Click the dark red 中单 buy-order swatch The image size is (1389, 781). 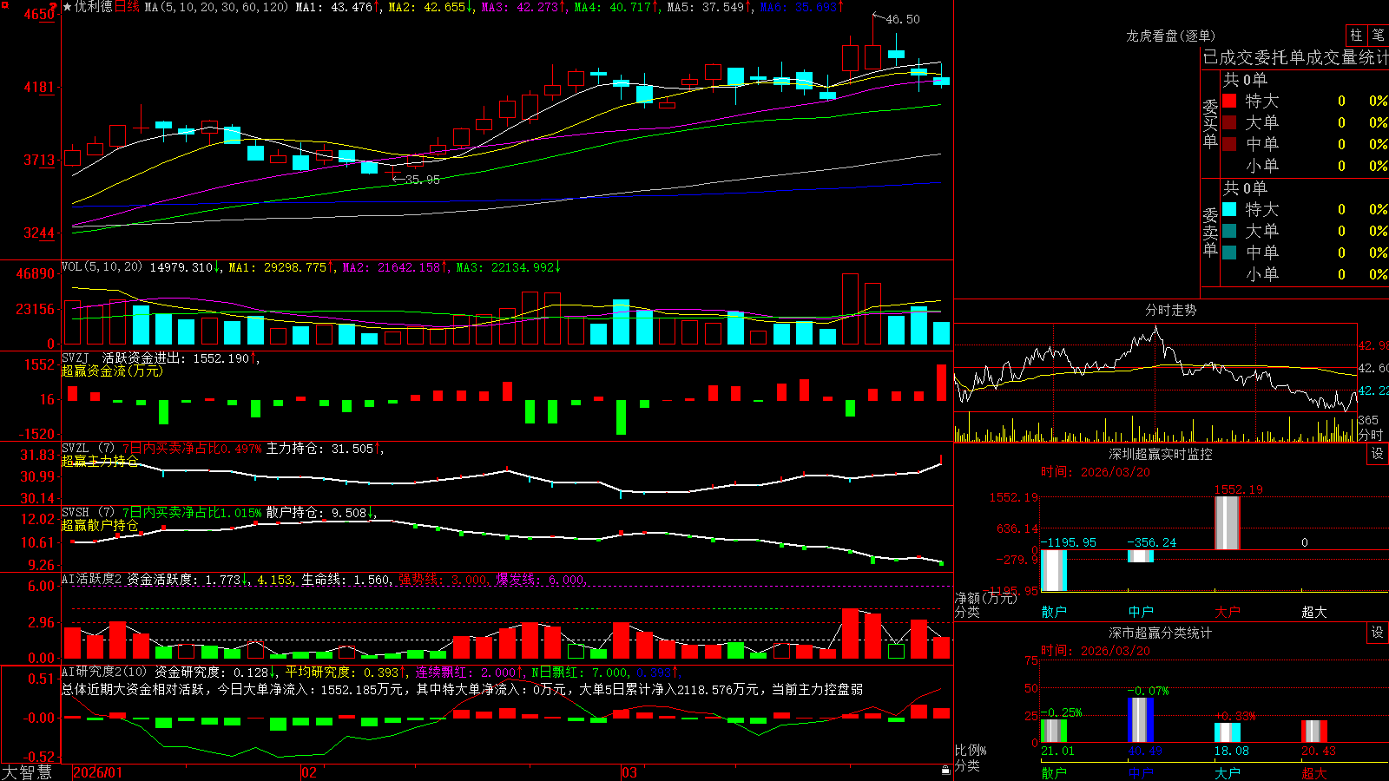(x=1229, y=144)
